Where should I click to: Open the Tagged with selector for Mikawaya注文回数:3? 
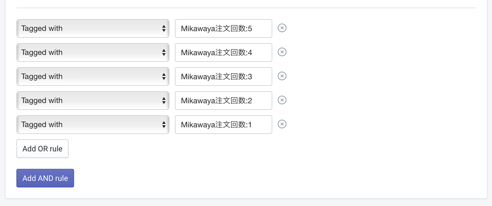(x=93, y=76)
